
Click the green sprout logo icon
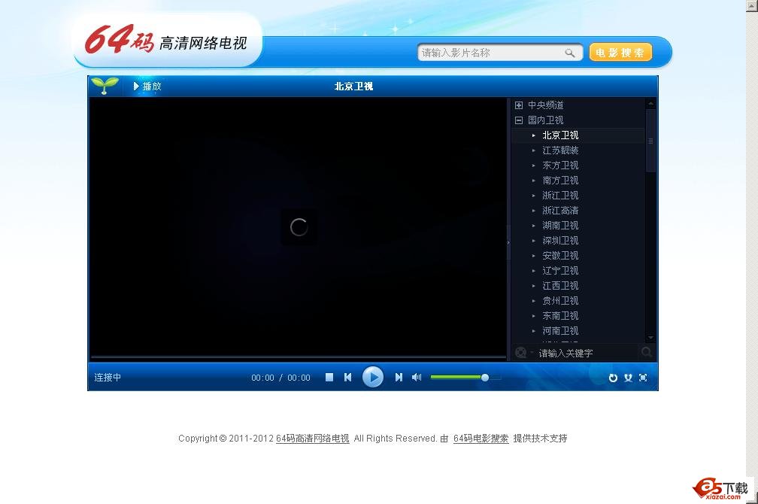[x=105, y=85]
